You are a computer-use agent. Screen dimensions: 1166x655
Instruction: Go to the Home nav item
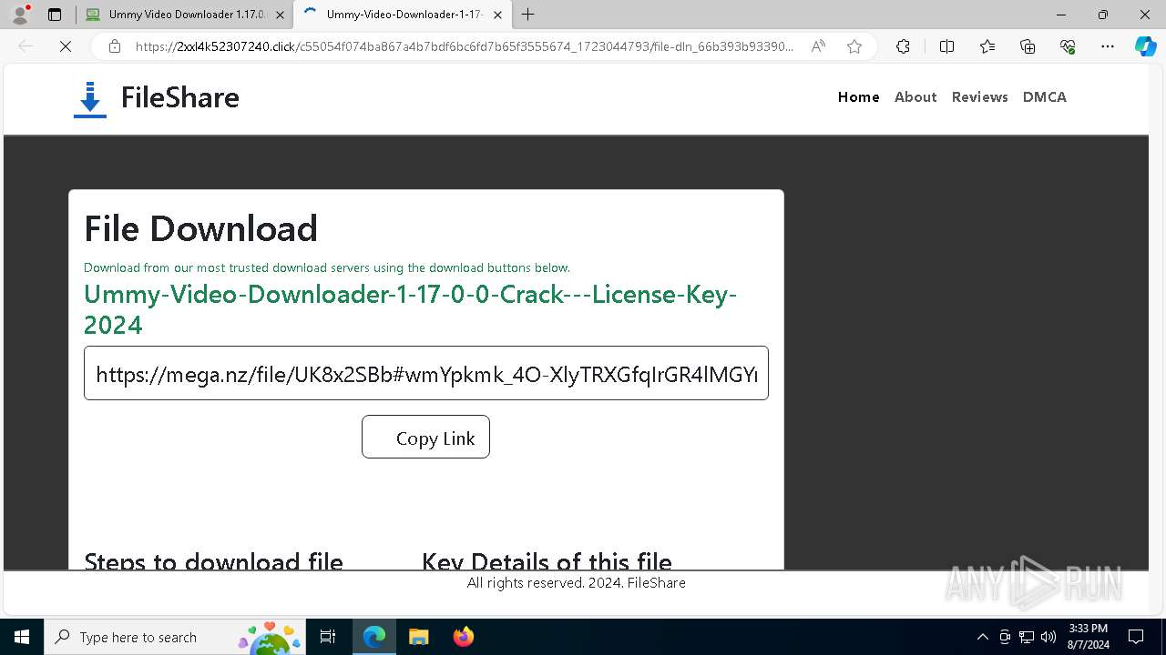(x=859, y=96)
